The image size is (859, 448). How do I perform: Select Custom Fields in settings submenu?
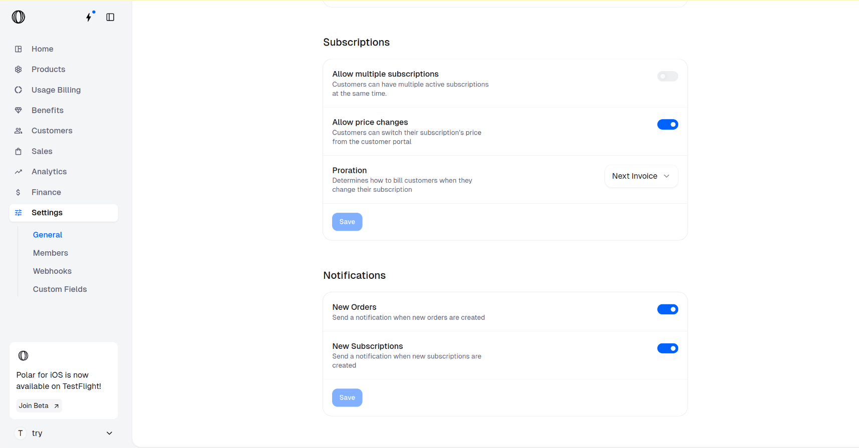click(x=60, y=289)
